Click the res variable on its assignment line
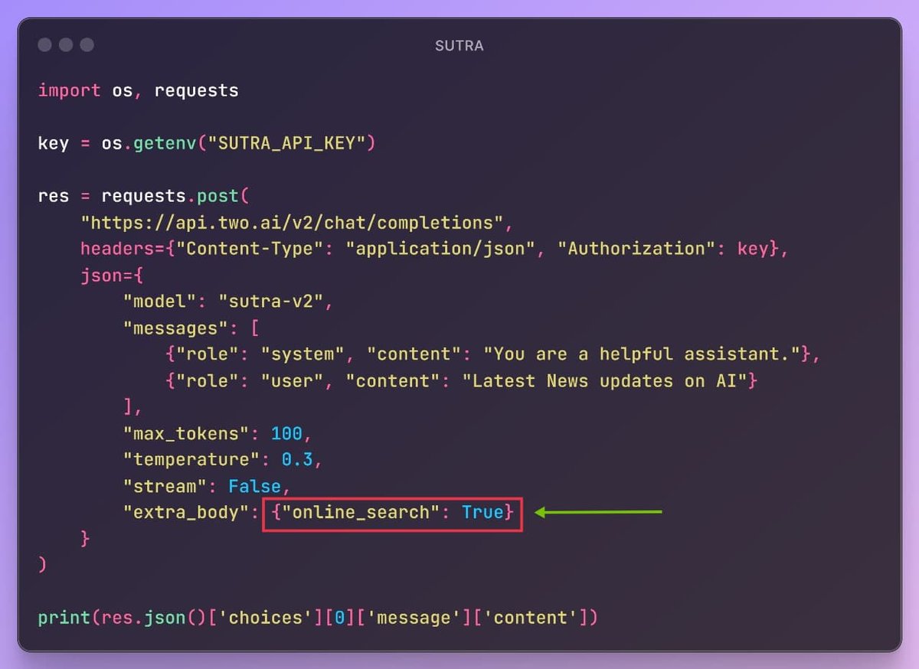 [54, 196]
